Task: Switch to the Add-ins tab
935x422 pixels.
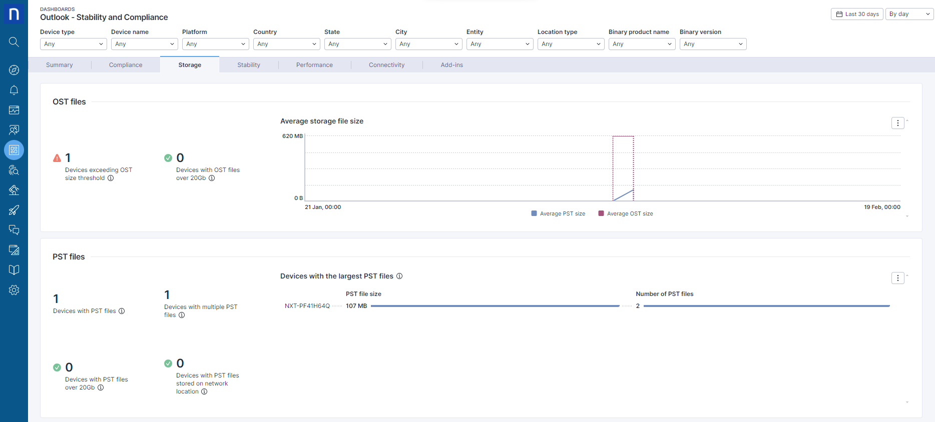Action: [x=452, y=65]
